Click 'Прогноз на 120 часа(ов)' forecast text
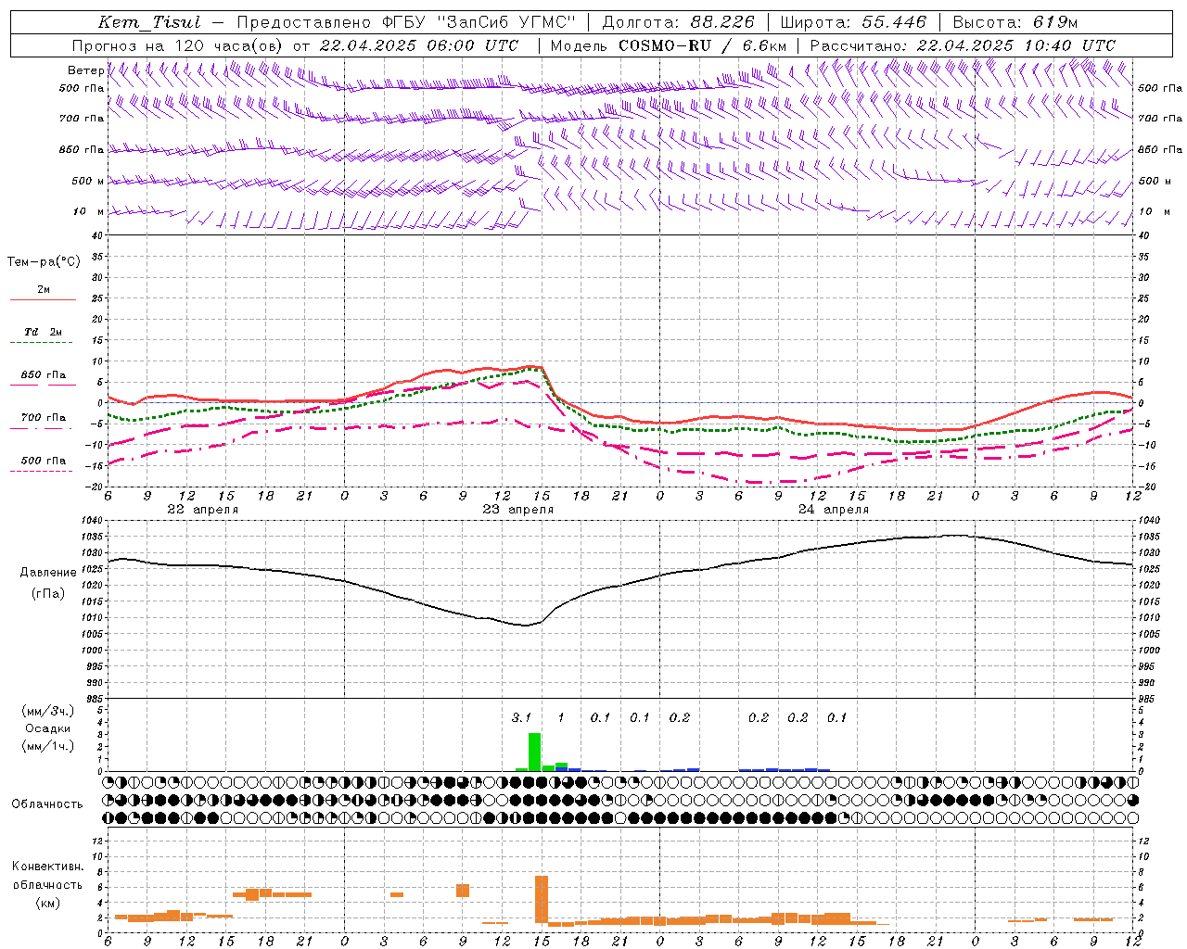This screenshot has height=949, width=1187. tap(178, 45)
